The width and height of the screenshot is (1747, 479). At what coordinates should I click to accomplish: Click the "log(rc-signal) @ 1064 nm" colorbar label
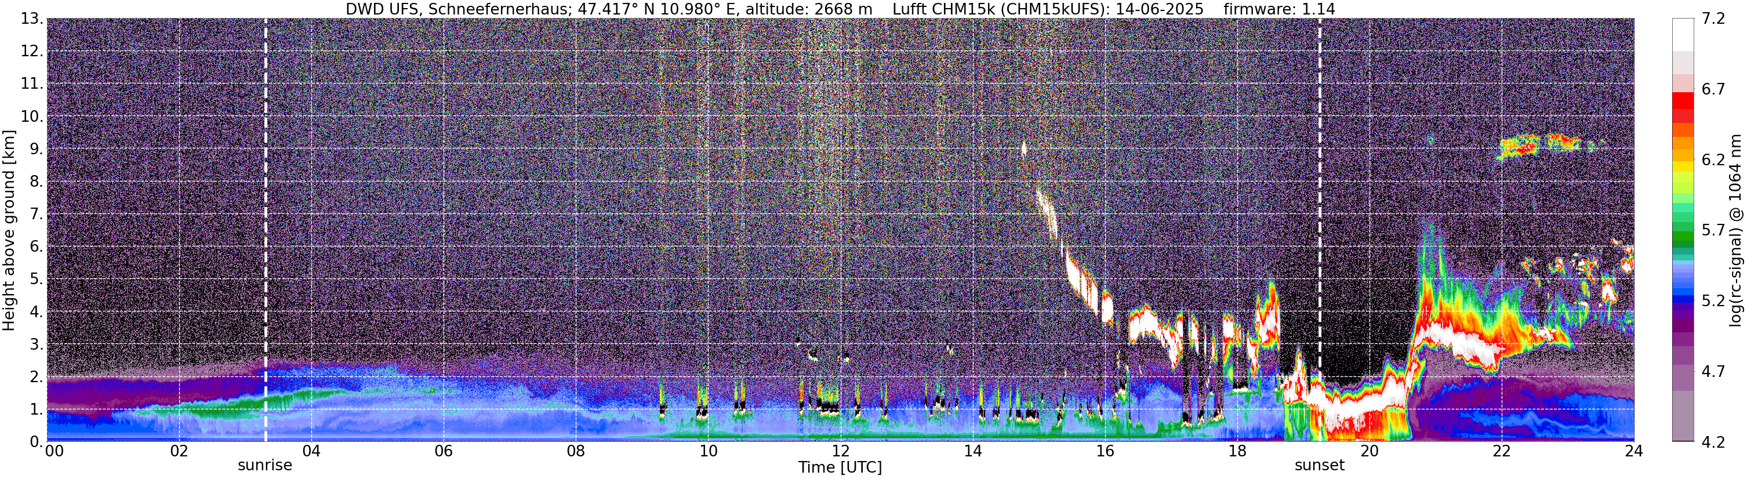tap(1735, 230)
